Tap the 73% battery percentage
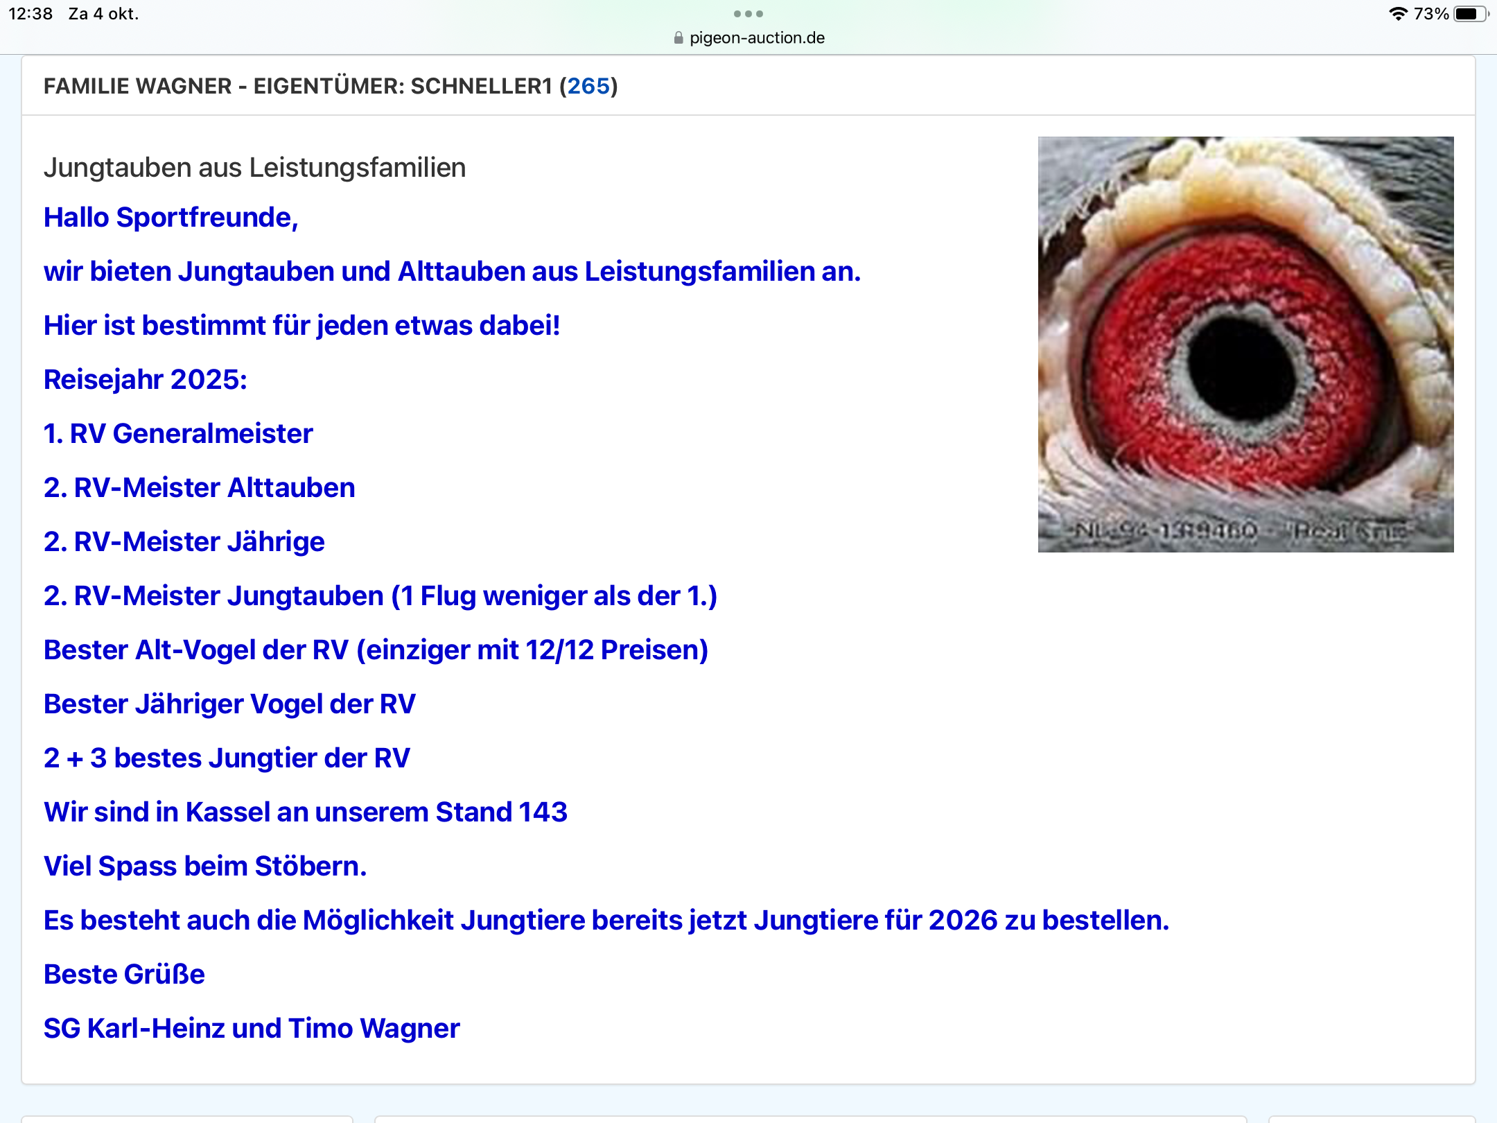Image resolution: width=1497 pixels, height=1123 pixels. click(1430, 14)
